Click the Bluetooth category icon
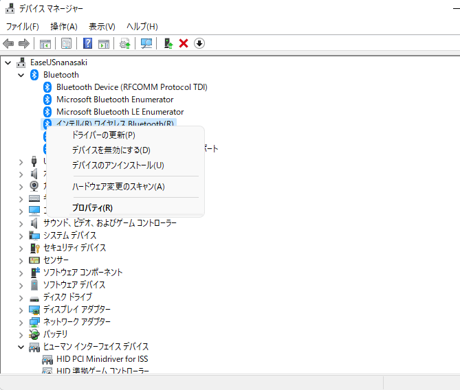460x390 pixels. click(34, 75)
